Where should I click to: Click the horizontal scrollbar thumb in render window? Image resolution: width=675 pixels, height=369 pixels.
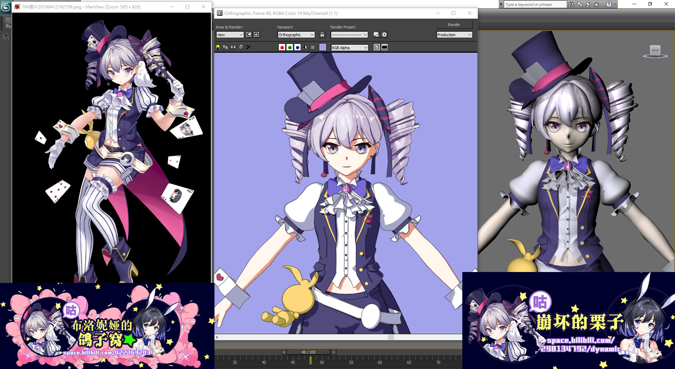[x=391, y=337]
